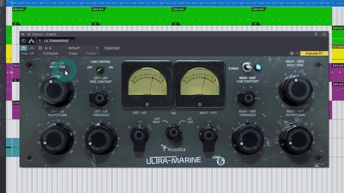This screenshot has width=344, height=193.
Task: Select the second Zebra2 clip on green track
Action: [132, 16]
